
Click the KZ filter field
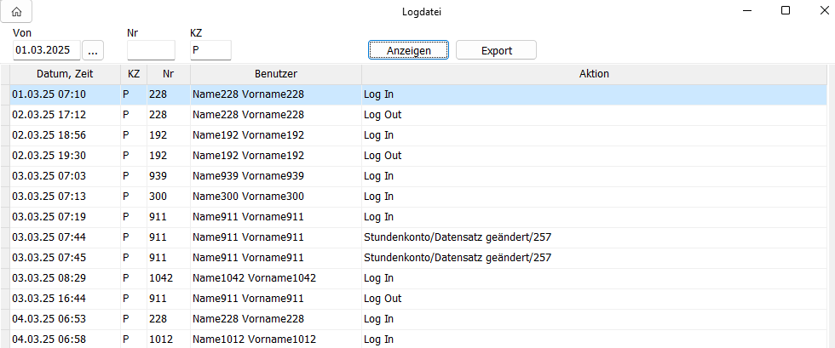coord(210,51)
